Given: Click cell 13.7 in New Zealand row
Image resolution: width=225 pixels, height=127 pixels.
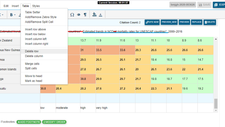Looking at the screenshot, I should click(x=88, y=40).
